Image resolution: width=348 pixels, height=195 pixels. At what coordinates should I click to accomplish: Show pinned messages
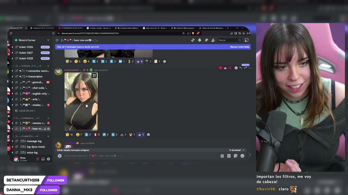(206, 40)
